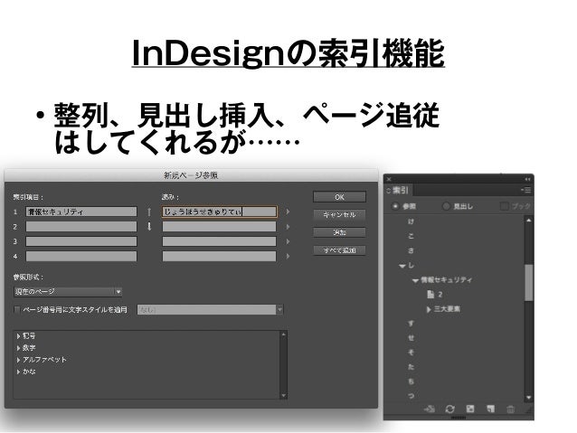Click empty reading field in row 3
Image resolution: width=577 pixels, height=433 pixels.
[219, 241]
